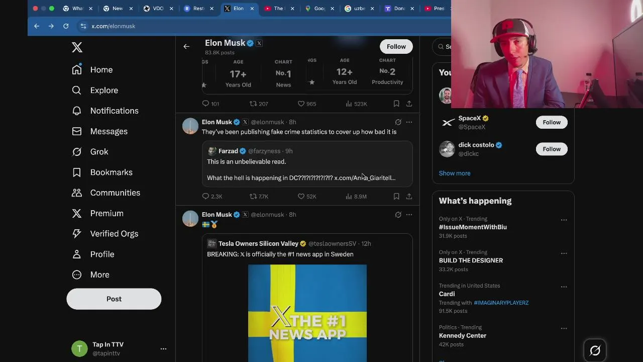This screenshot has width=643, height=362.
Task: Open options for Kennedy Center trend
Action: [564, 328]
